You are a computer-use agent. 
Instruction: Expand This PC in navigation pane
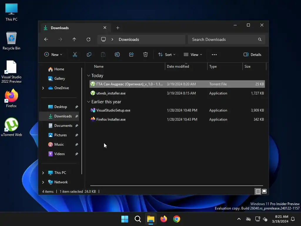43,173
